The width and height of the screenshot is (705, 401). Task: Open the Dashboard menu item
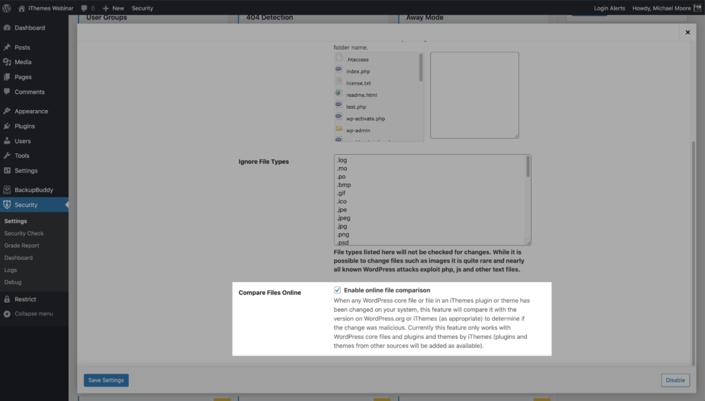pyautogui.click(x=34, y=28)
